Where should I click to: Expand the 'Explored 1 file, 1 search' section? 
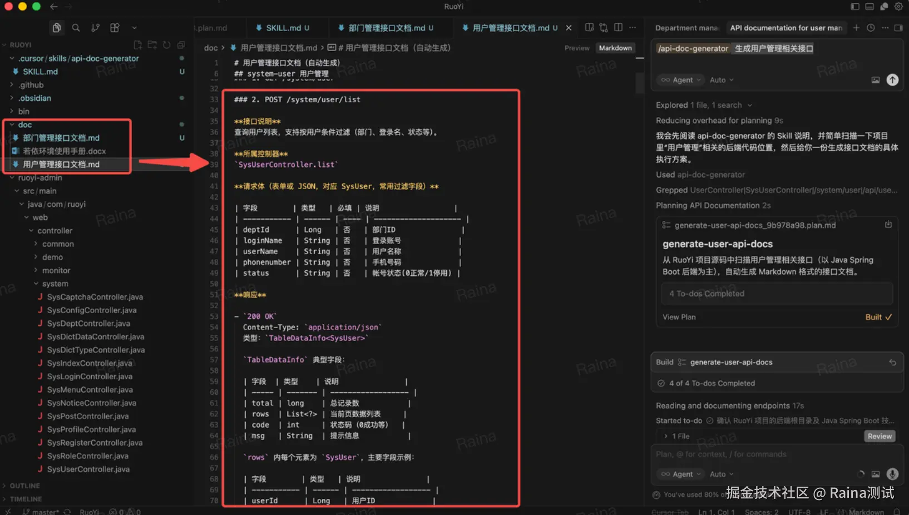[704, 105]
